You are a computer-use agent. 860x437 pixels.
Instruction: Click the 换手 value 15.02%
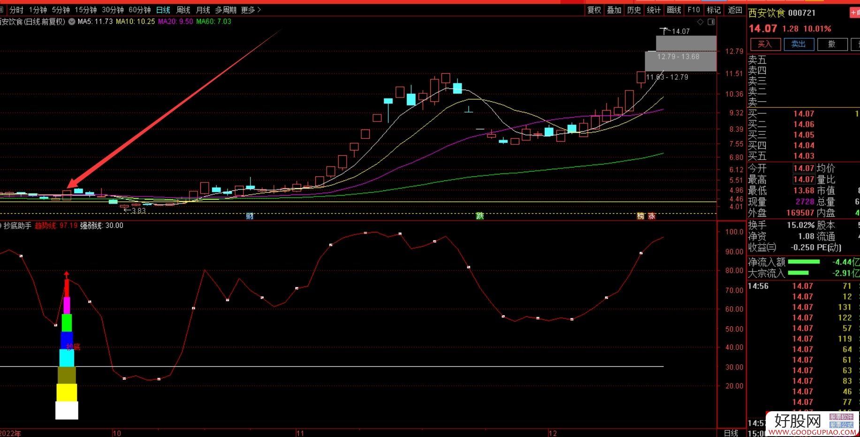(801, 225)
